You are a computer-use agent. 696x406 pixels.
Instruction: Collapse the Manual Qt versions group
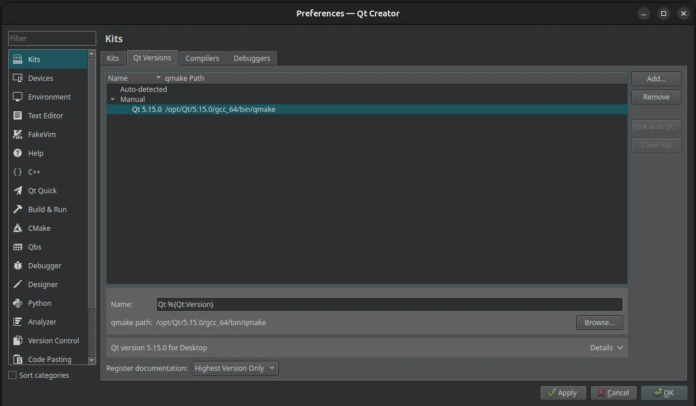113,99
